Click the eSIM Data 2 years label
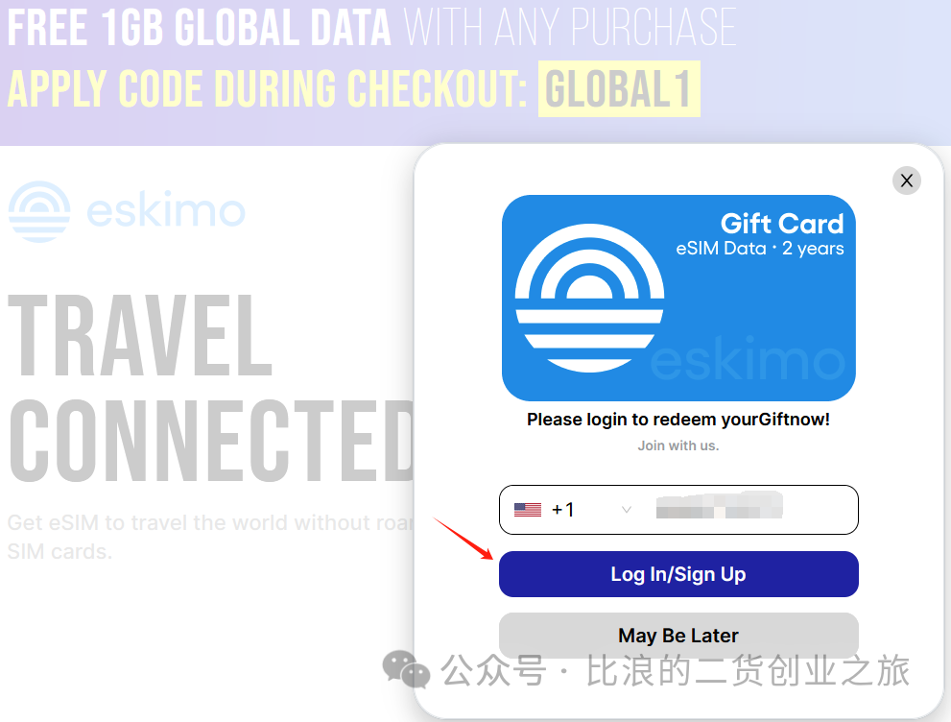This screenshot has width=951, height=722. [760, 249]
